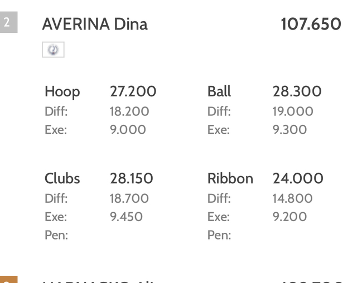Click the Hoop apparatus label
The height and width of the screenshot is (283, 357).
point(62,92)
